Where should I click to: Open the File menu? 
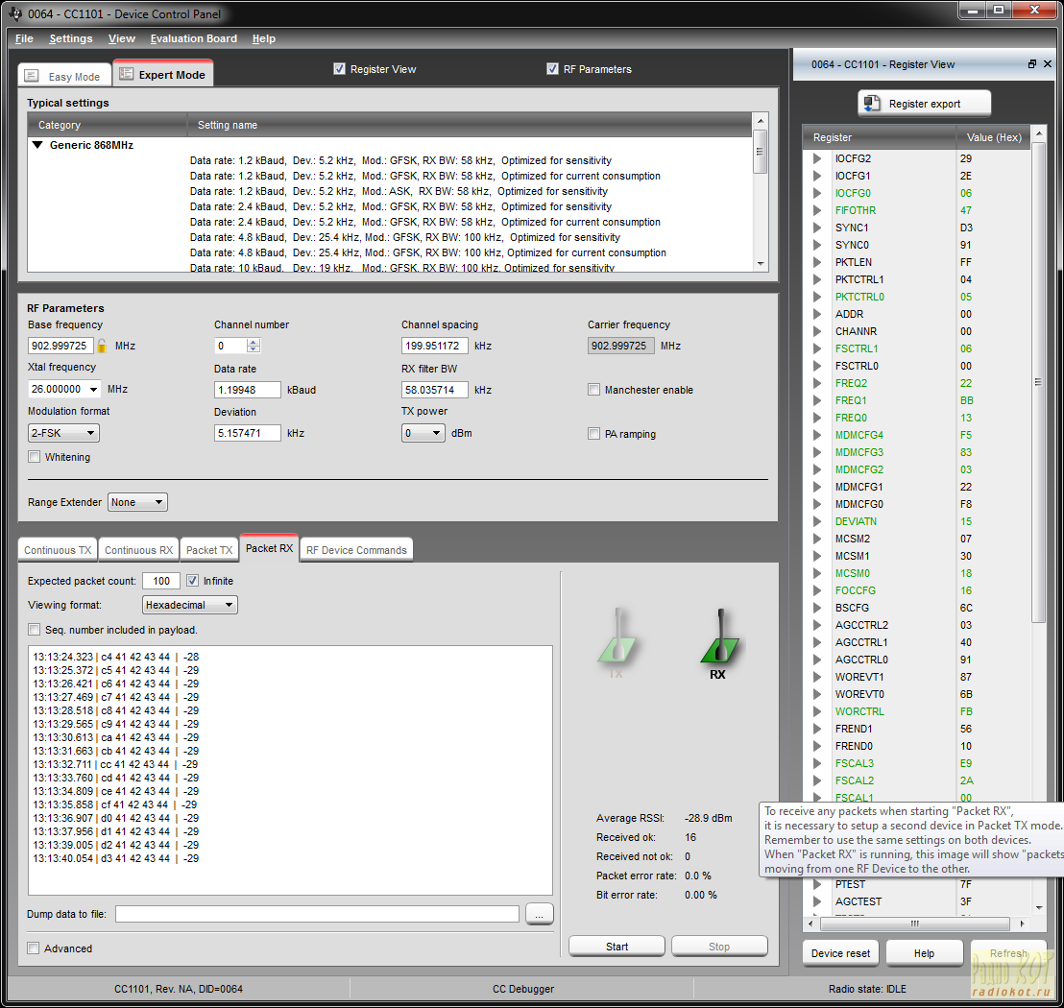[x=24, y=38]
